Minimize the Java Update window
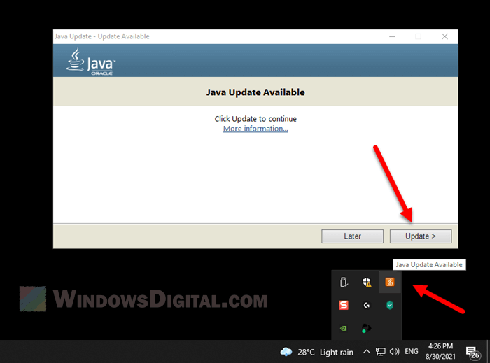Viewport: 490px width, 363px height. pyautogui.click(x=392, y=36)
